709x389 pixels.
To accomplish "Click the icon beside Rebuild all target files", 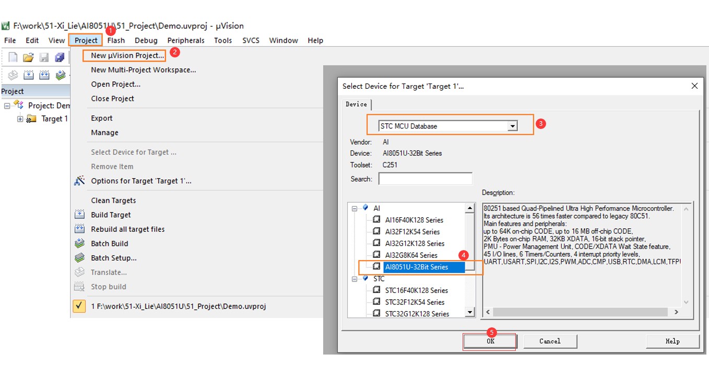I will coord(79,229).
